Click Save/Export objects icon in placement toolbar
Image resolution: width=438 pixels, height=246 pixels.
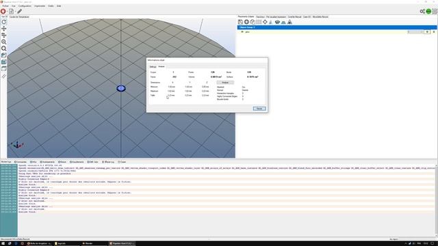[x=240, y=22]
